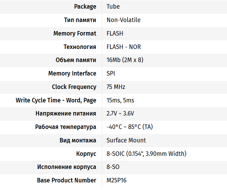Click the "Write Cycle Time - Word, Page" label
This screenshot has width=227, height=190.
point(56,100)
